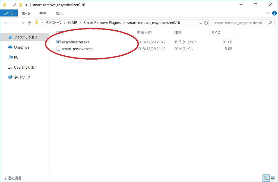Click the new folder quick access icon
The image size is (278, 182).
point(21,5)
